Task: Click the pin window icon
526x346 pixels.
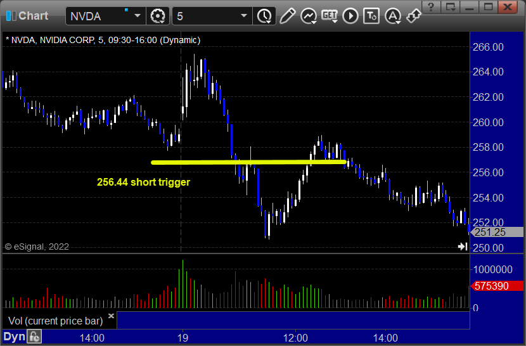Action: tap(413, 16)
